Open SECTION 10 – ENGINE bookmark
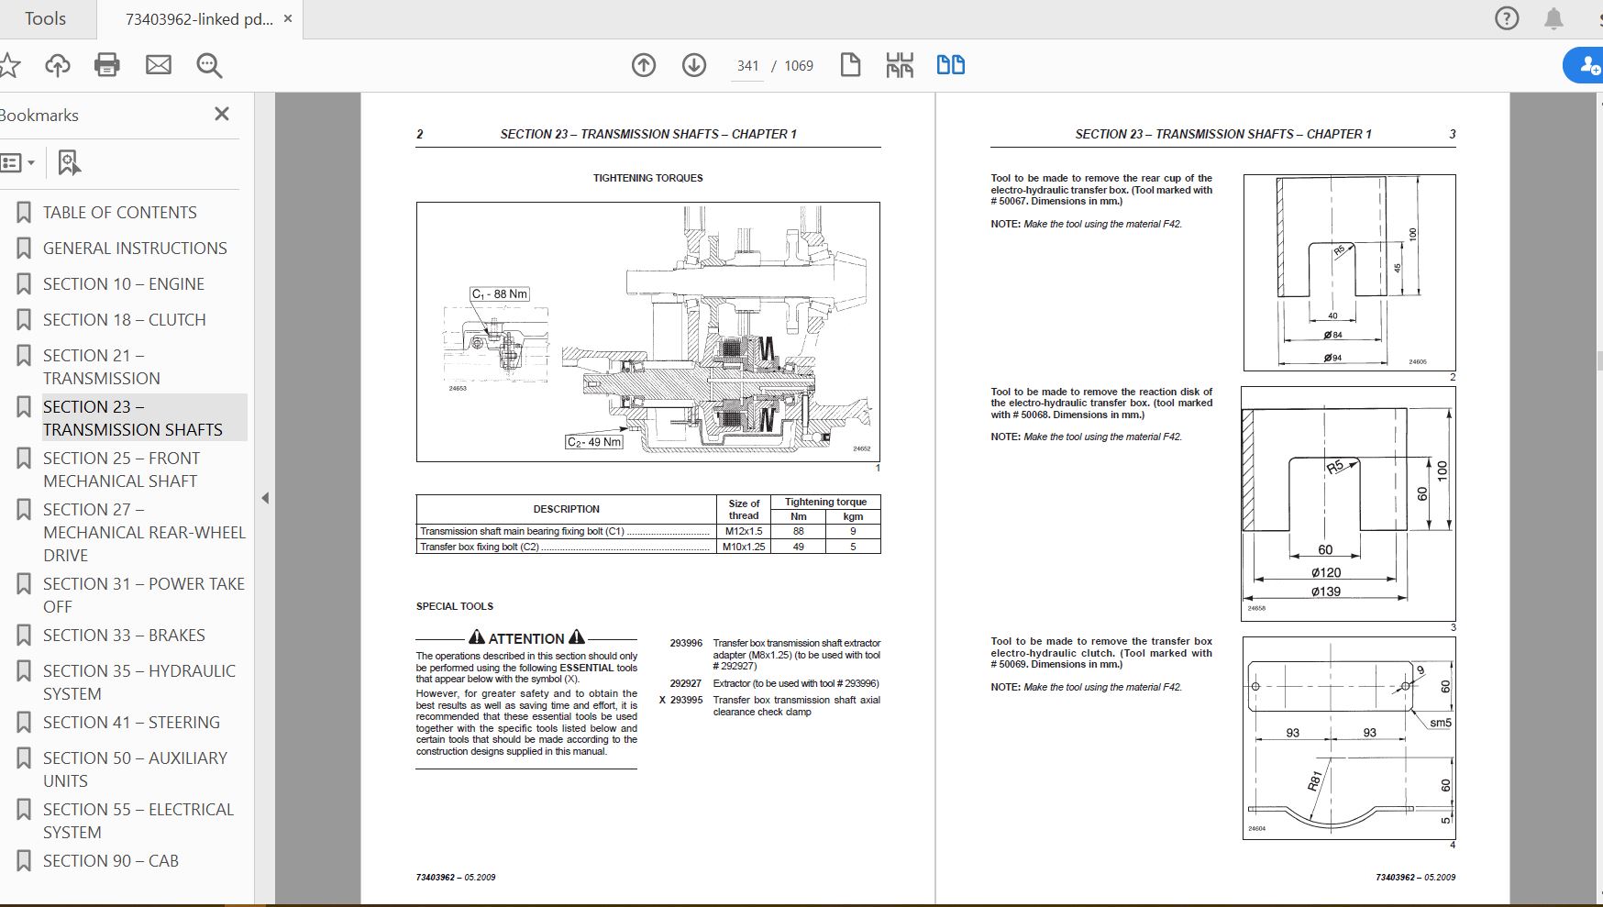 (x=124, y=284)
